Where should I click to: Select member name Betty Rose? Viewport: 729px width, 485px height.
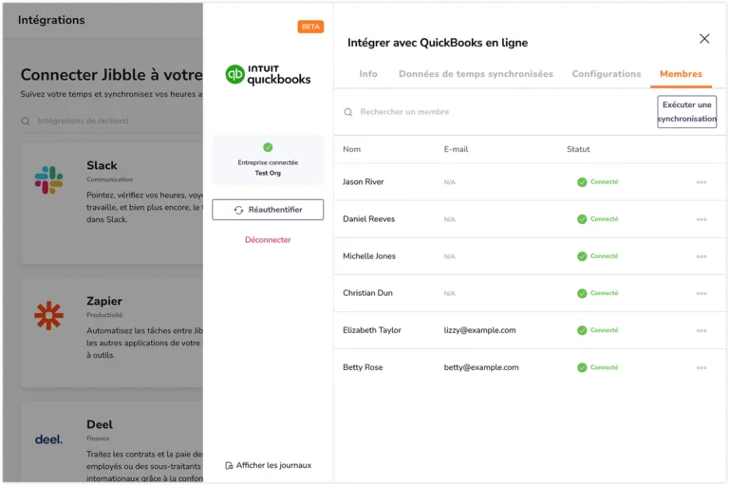click(x=363, y=367)
